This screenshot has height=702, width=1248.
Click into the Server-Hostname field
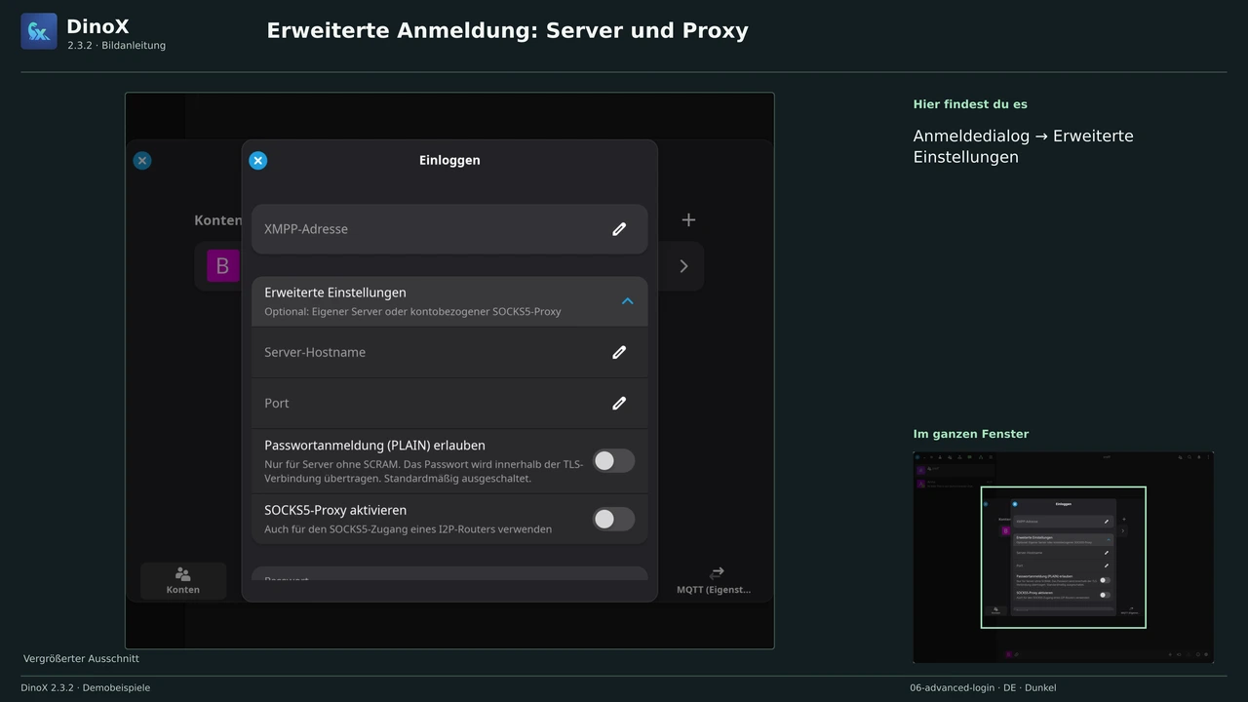coord(449,352)
